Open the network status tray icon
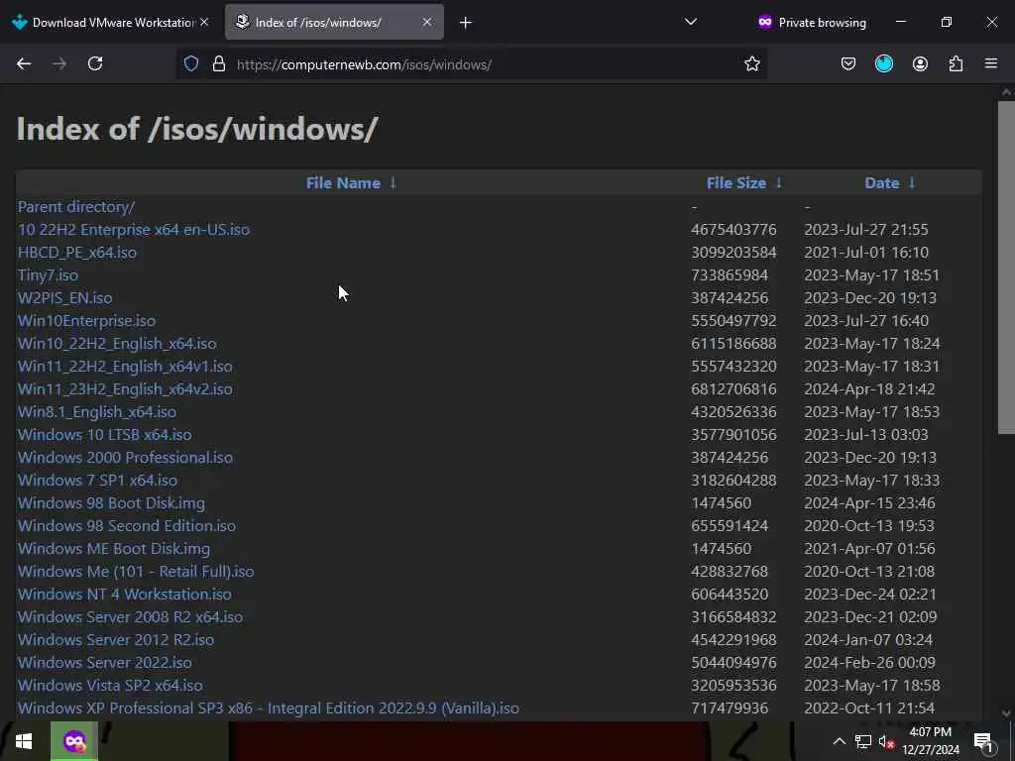 [863, 741]
